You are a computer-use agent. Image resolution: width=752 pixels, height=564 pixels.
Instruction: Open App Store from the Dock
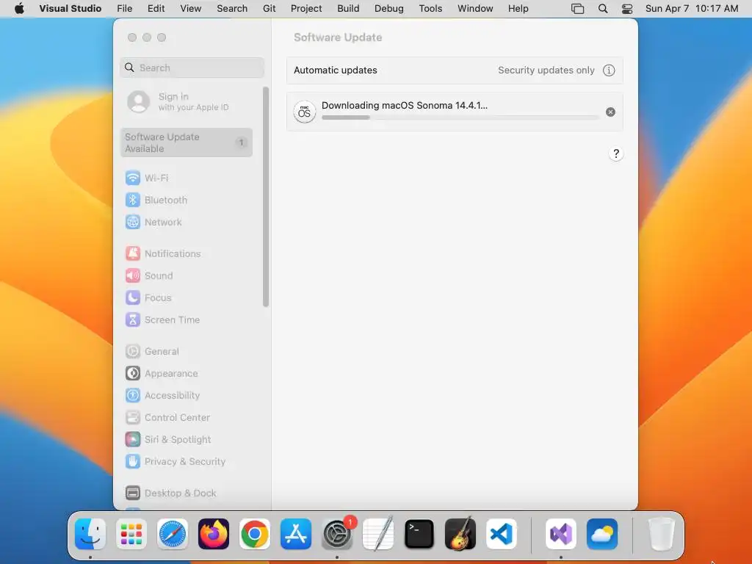click(296, 534)
